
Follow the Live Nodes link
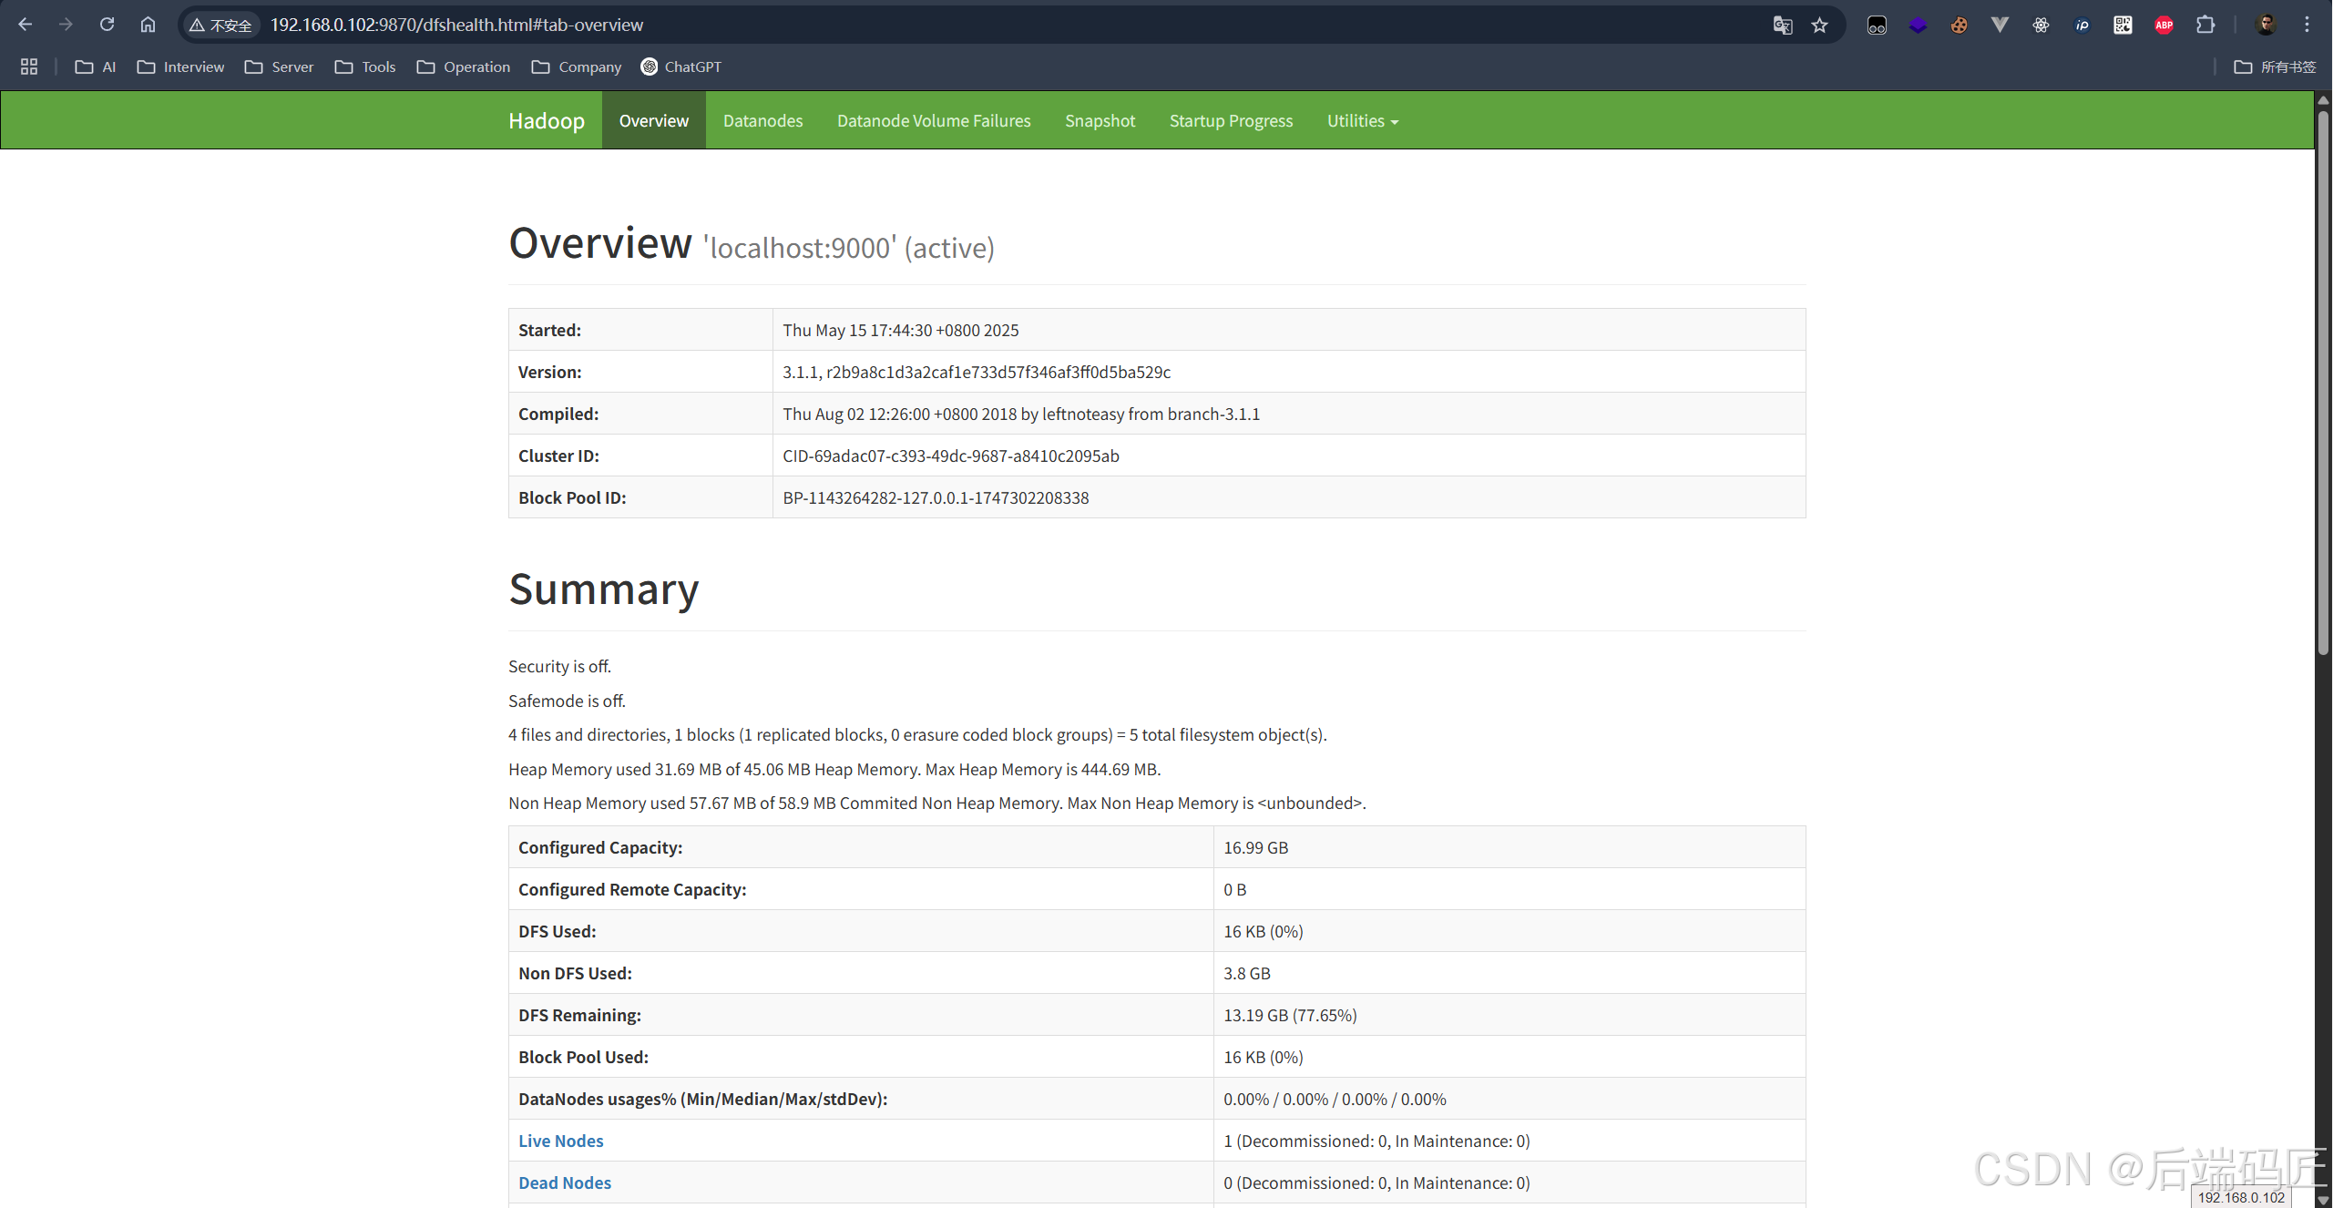[x=560, y=1141]
